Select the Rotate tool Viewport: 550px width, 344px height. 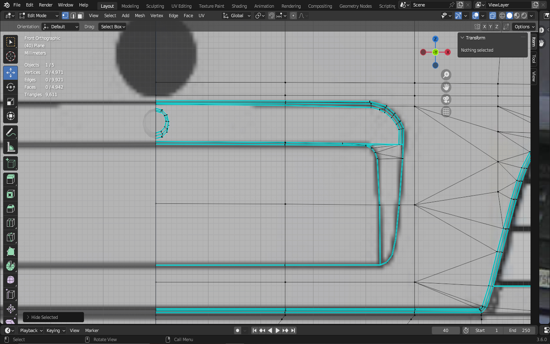pos(11,87)
